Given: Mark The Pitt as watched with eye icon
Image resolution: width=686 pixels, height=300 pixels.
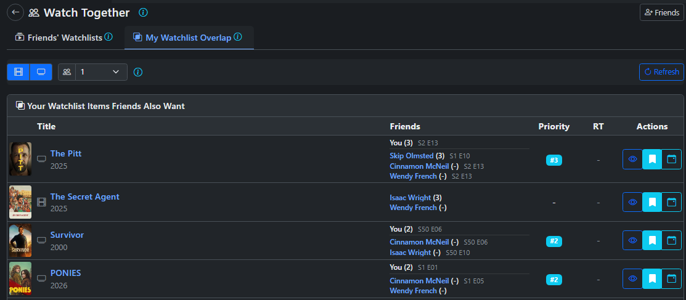Looking at the screenshot, I should [632, 159].
